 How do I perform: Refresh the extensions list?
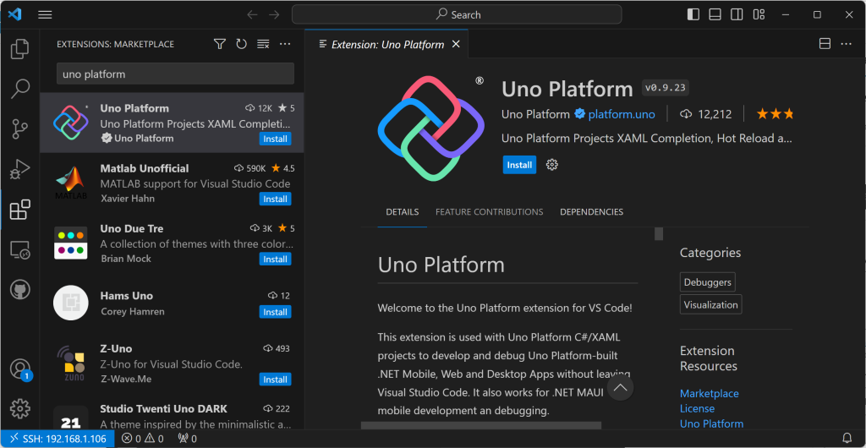pyautogui.click(x=242, y=44)
